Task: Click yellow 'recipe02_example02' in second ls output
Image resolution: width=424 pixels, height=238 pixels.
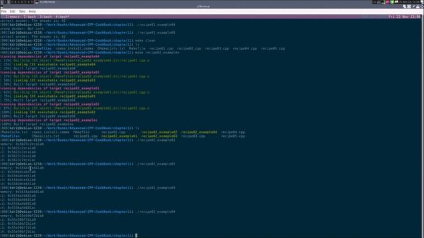Action: [159, 132]
